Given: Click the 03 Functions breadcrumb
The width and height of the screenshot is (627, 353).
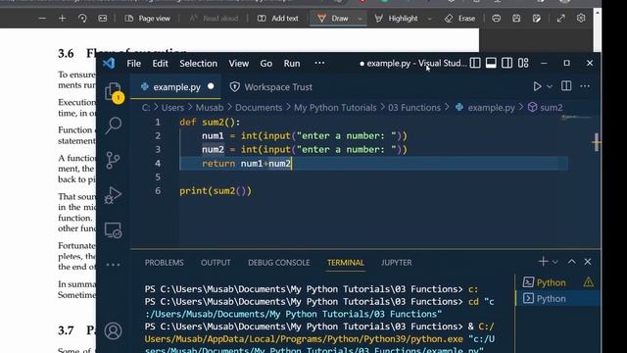Looking at the screenshot, I should tap(414, 107).
